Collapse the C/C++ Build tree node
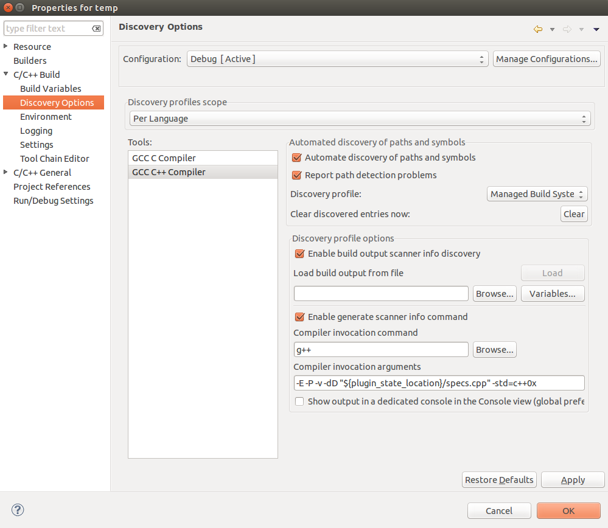Screen dimensions: 608x528 click(x=6, y=74)
